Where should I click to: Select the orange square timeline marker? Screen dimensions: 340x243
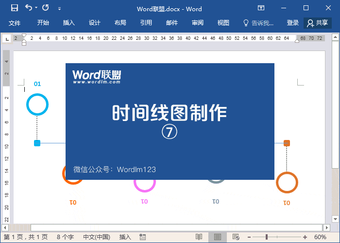click(287, 143)
